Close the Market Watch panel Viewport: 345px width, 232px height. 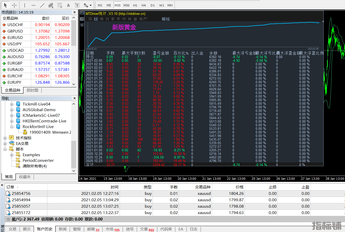point(75,12)
